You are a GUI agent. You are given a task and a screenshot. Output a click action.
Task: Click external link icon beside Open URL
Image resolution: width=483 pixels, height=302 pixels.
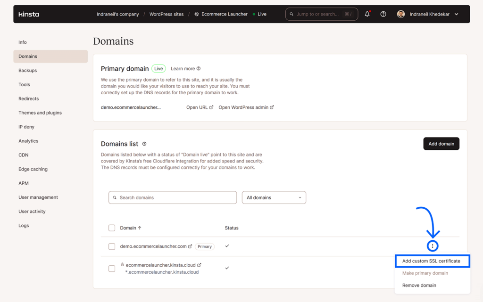tap(211, 107)
